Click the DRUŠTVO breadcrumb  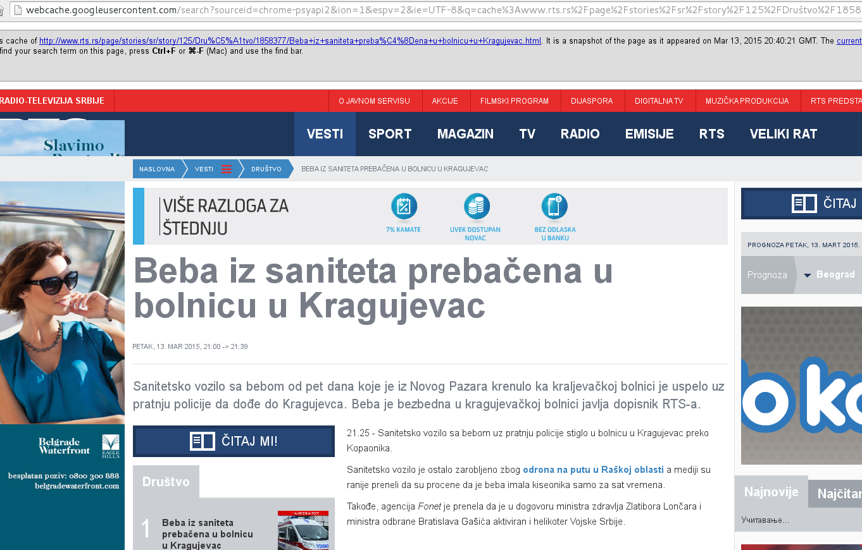[x=266, y=169]
